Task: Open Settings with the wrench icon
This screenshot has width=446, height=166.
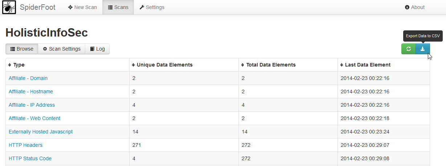Action: 152,7
